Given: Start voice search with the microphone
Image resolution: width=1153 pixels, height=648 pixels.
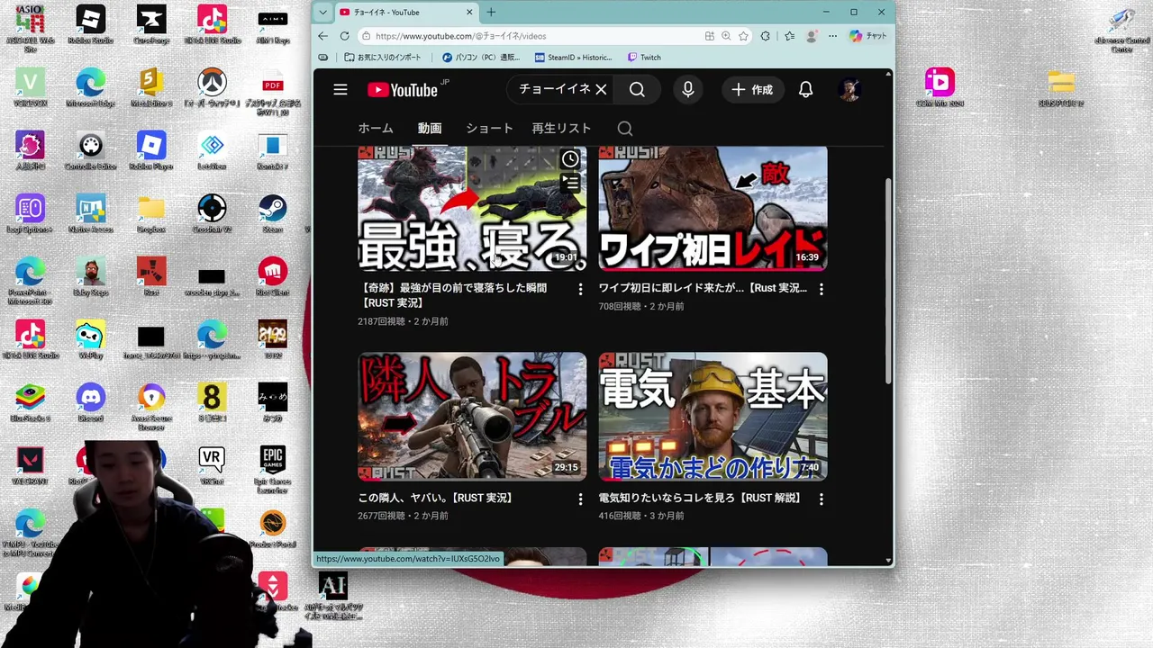Looking at the screenshot, I should [x=688, y=89].
